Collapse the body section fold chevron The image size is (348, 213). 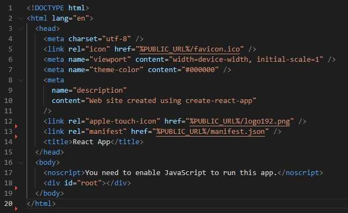21,163
